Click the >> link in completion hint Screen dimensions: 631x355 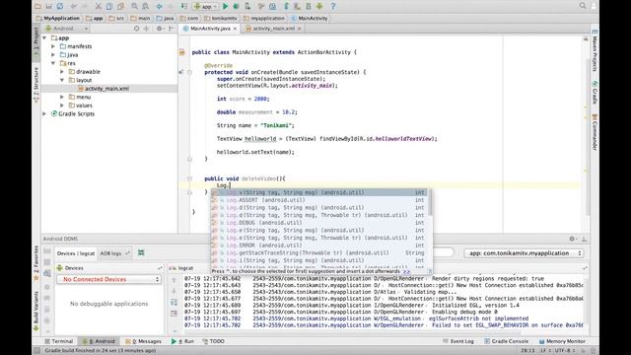pyautogui.click(x=406, y=272)
